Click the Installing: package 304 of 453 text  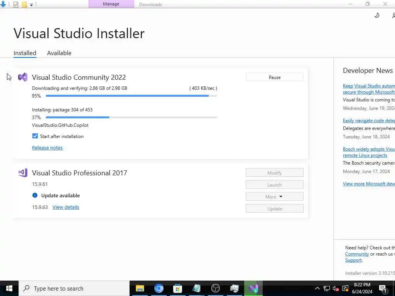pos(62,110)
